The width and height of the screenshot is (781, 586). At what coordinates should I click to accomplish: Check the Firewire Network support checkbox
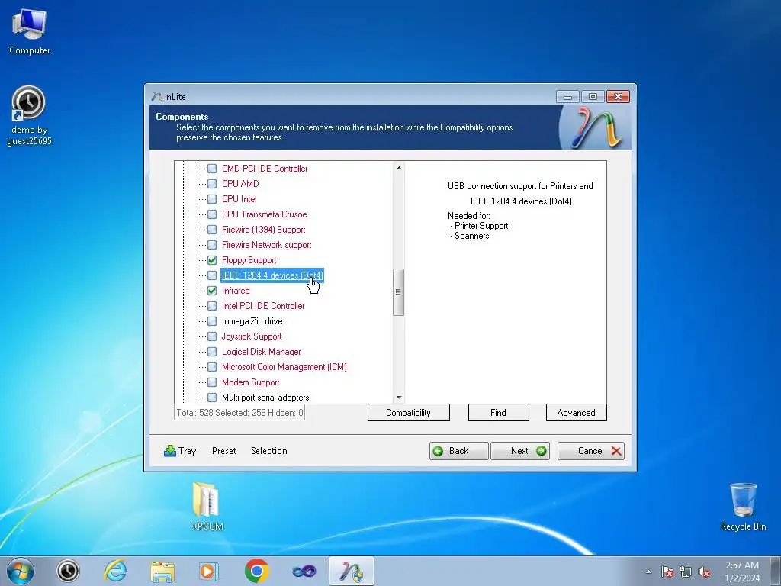point(212,245)
